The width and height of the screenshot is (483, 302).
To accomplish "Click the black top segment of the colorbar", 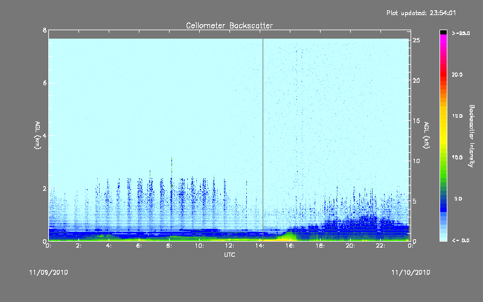I will pyautogui.click(x=443, y=32).
